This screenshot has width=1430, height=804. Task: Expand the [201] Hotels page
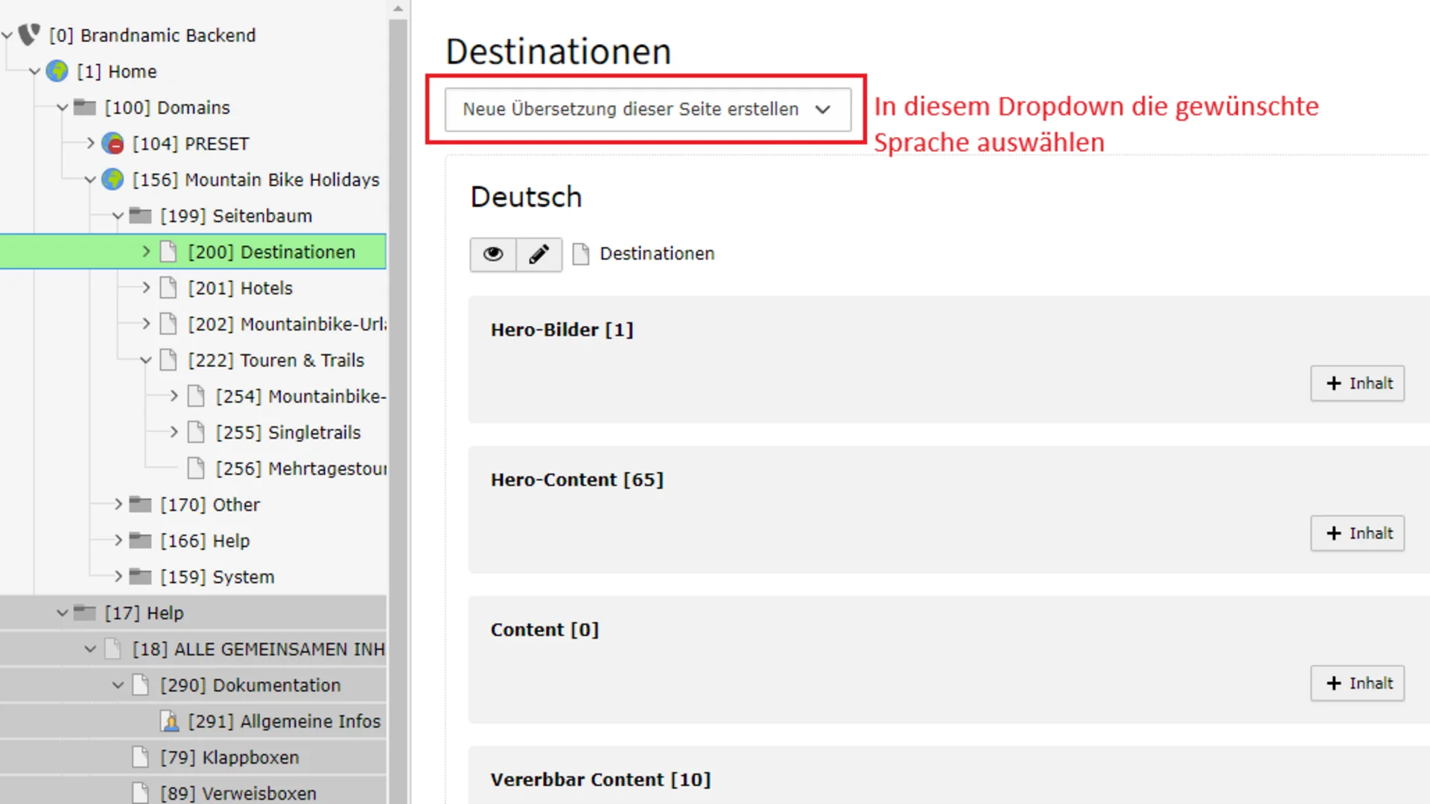146,287
